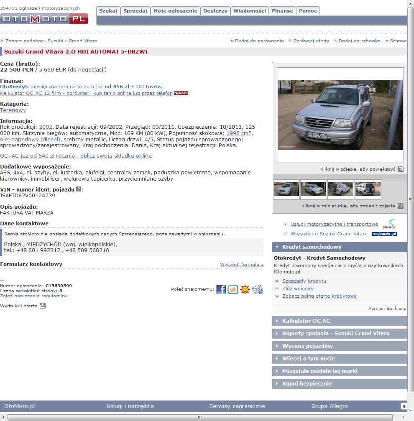Click Usługi i narzędzia in footer
The image size is (414, 421).
(130, 406)
